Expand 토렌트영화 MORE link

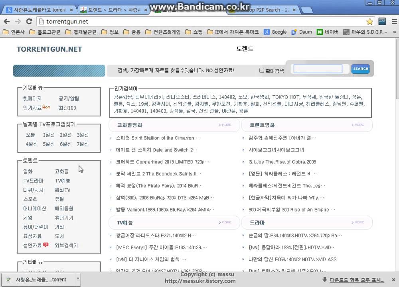[358, 125]
